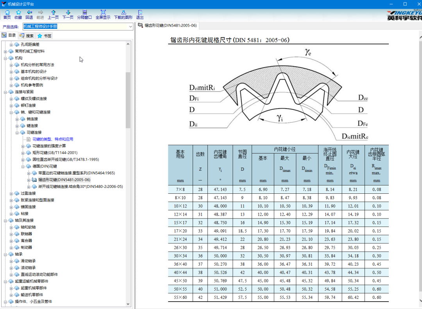Collapse the 德国(DIN)花键 branch

point(23,166)
